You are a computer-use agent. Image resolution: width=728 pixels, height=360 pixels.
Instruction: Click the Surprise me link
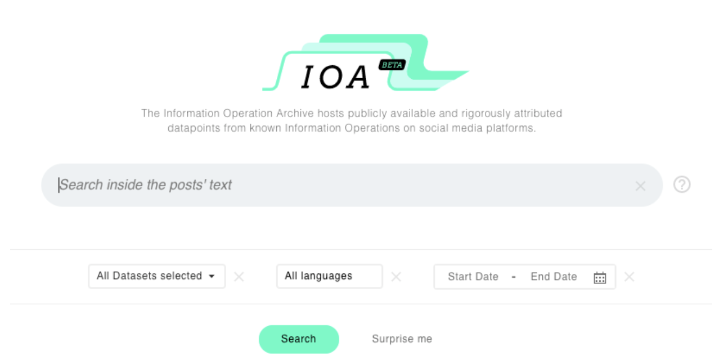point(402,339)
